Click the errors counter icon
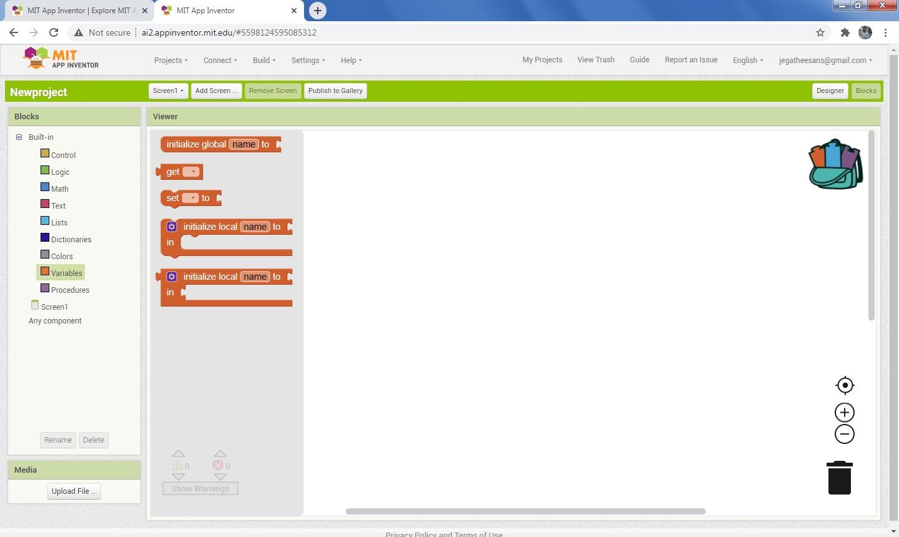The height and width of the screenshot is (537, 899). pyautogui.click(x=219, y=465)
